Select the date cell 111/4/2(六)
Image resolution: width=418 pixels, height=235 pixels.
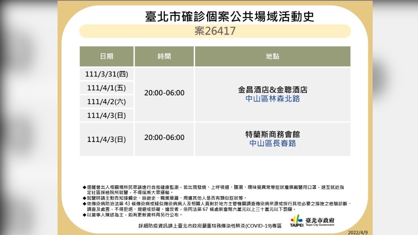tap(106, 102)
